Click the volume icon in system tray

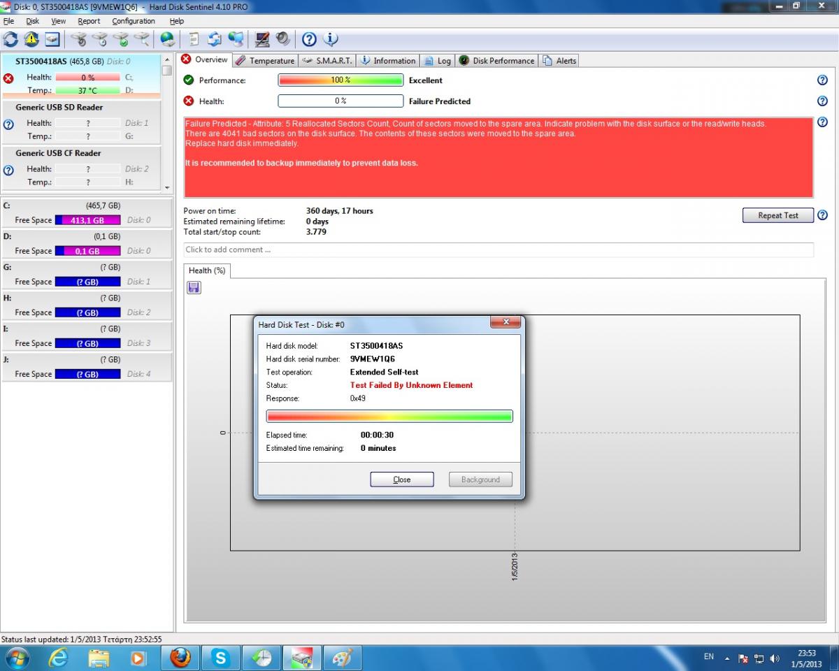774,658
